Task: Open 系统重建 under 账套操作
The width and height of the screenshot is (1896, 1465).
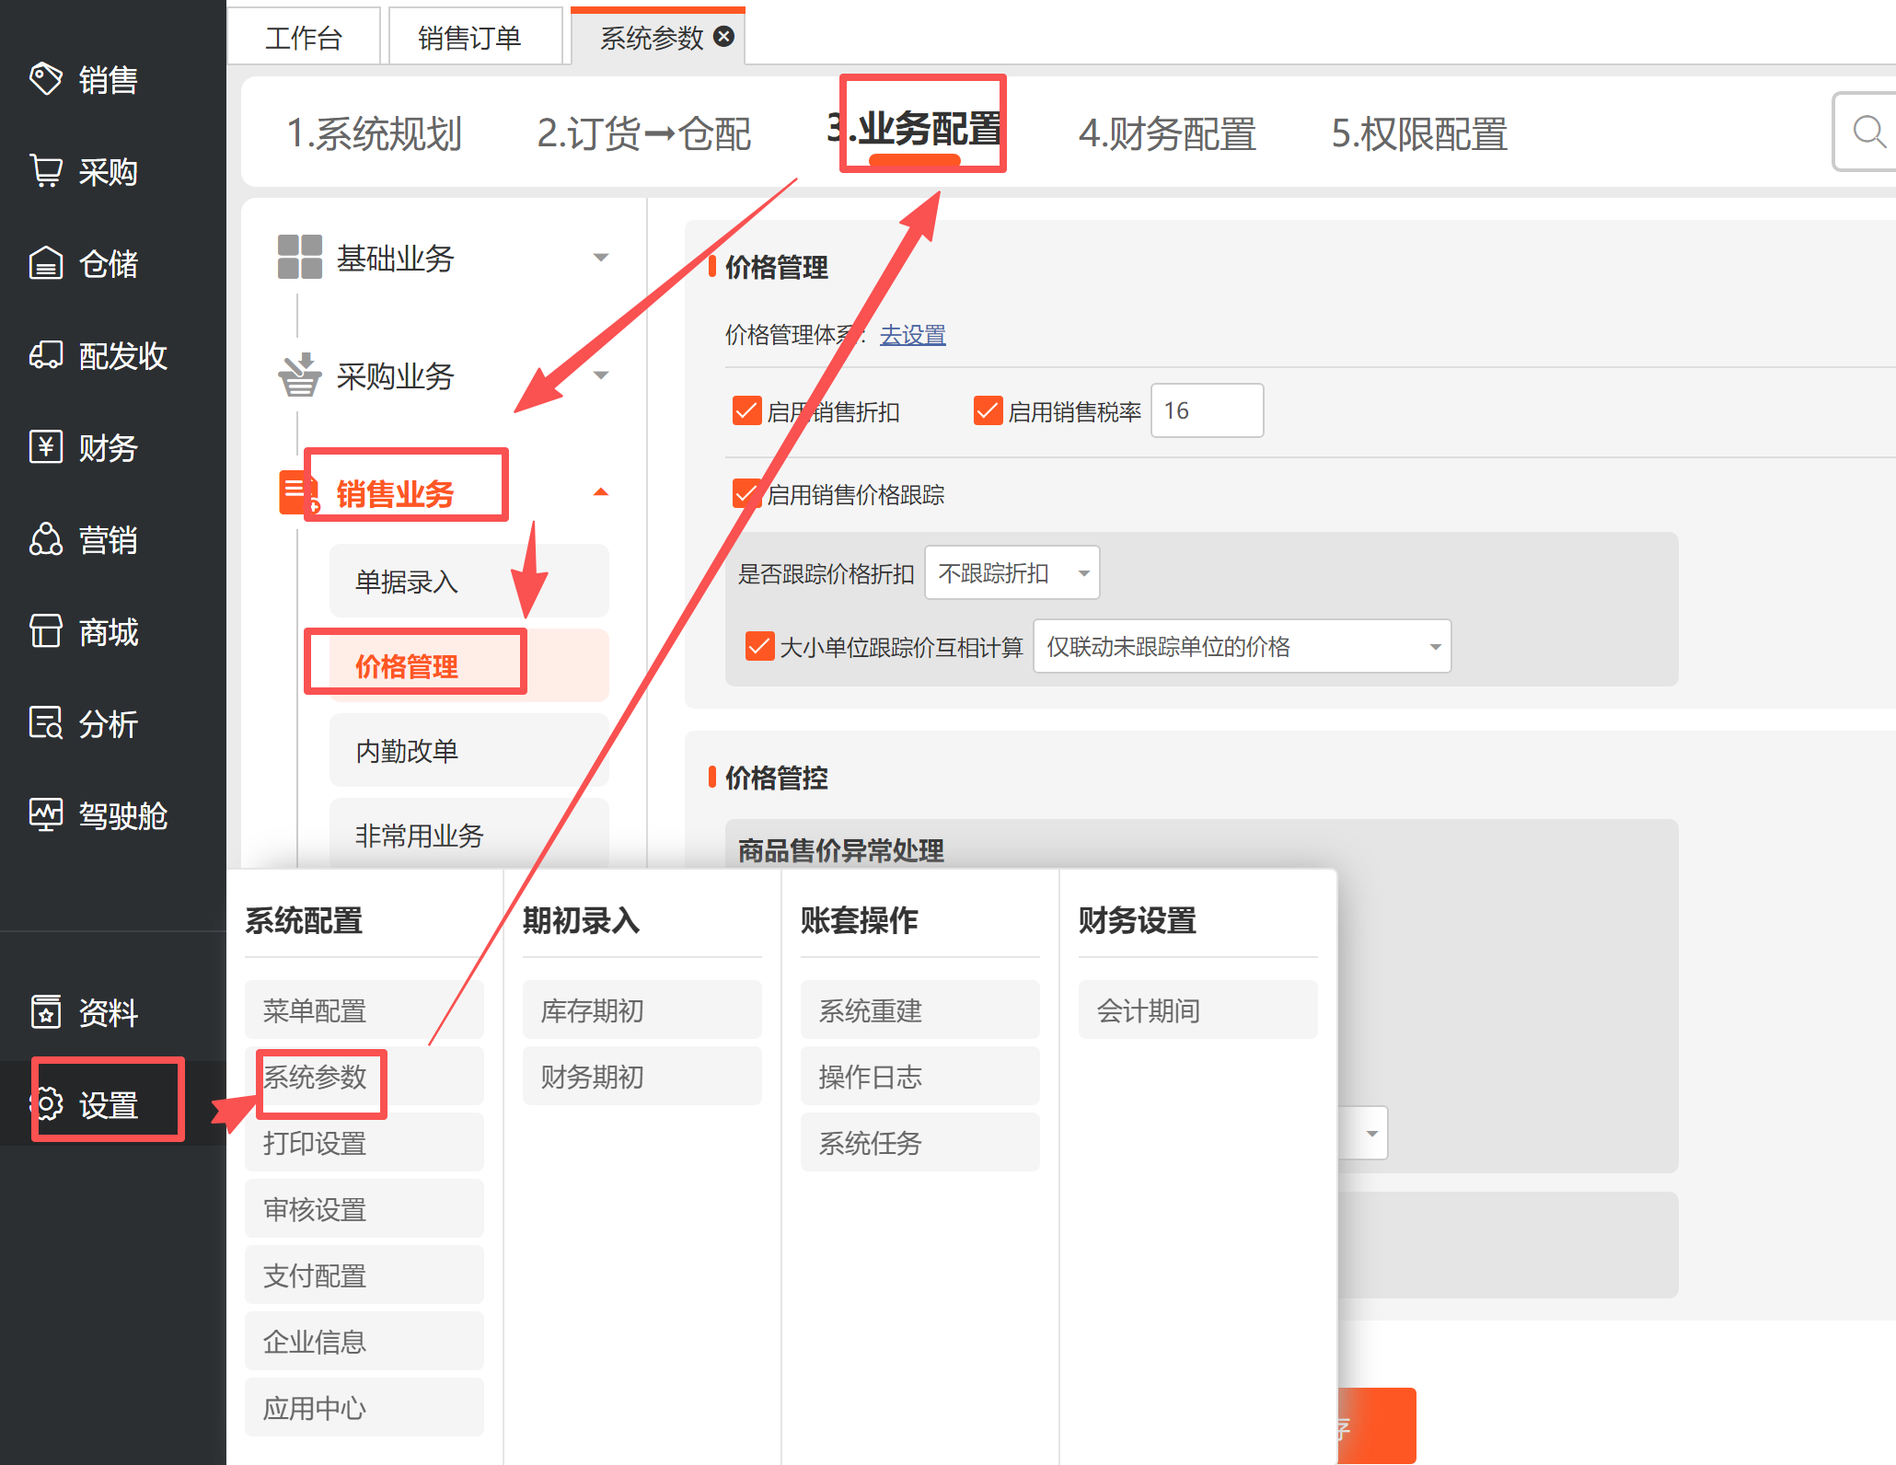Action: click(x=920, y=1009)
